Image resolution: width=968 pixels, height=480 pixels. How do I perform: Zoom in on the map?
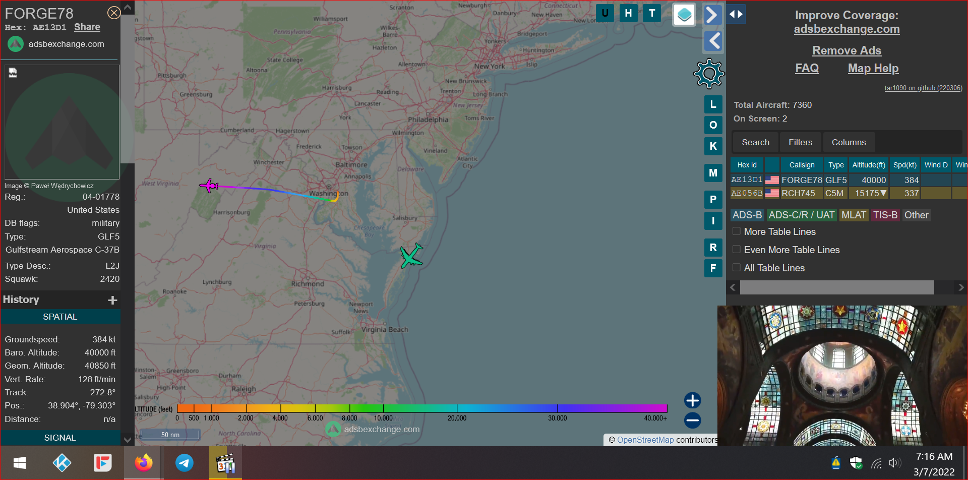692,400
